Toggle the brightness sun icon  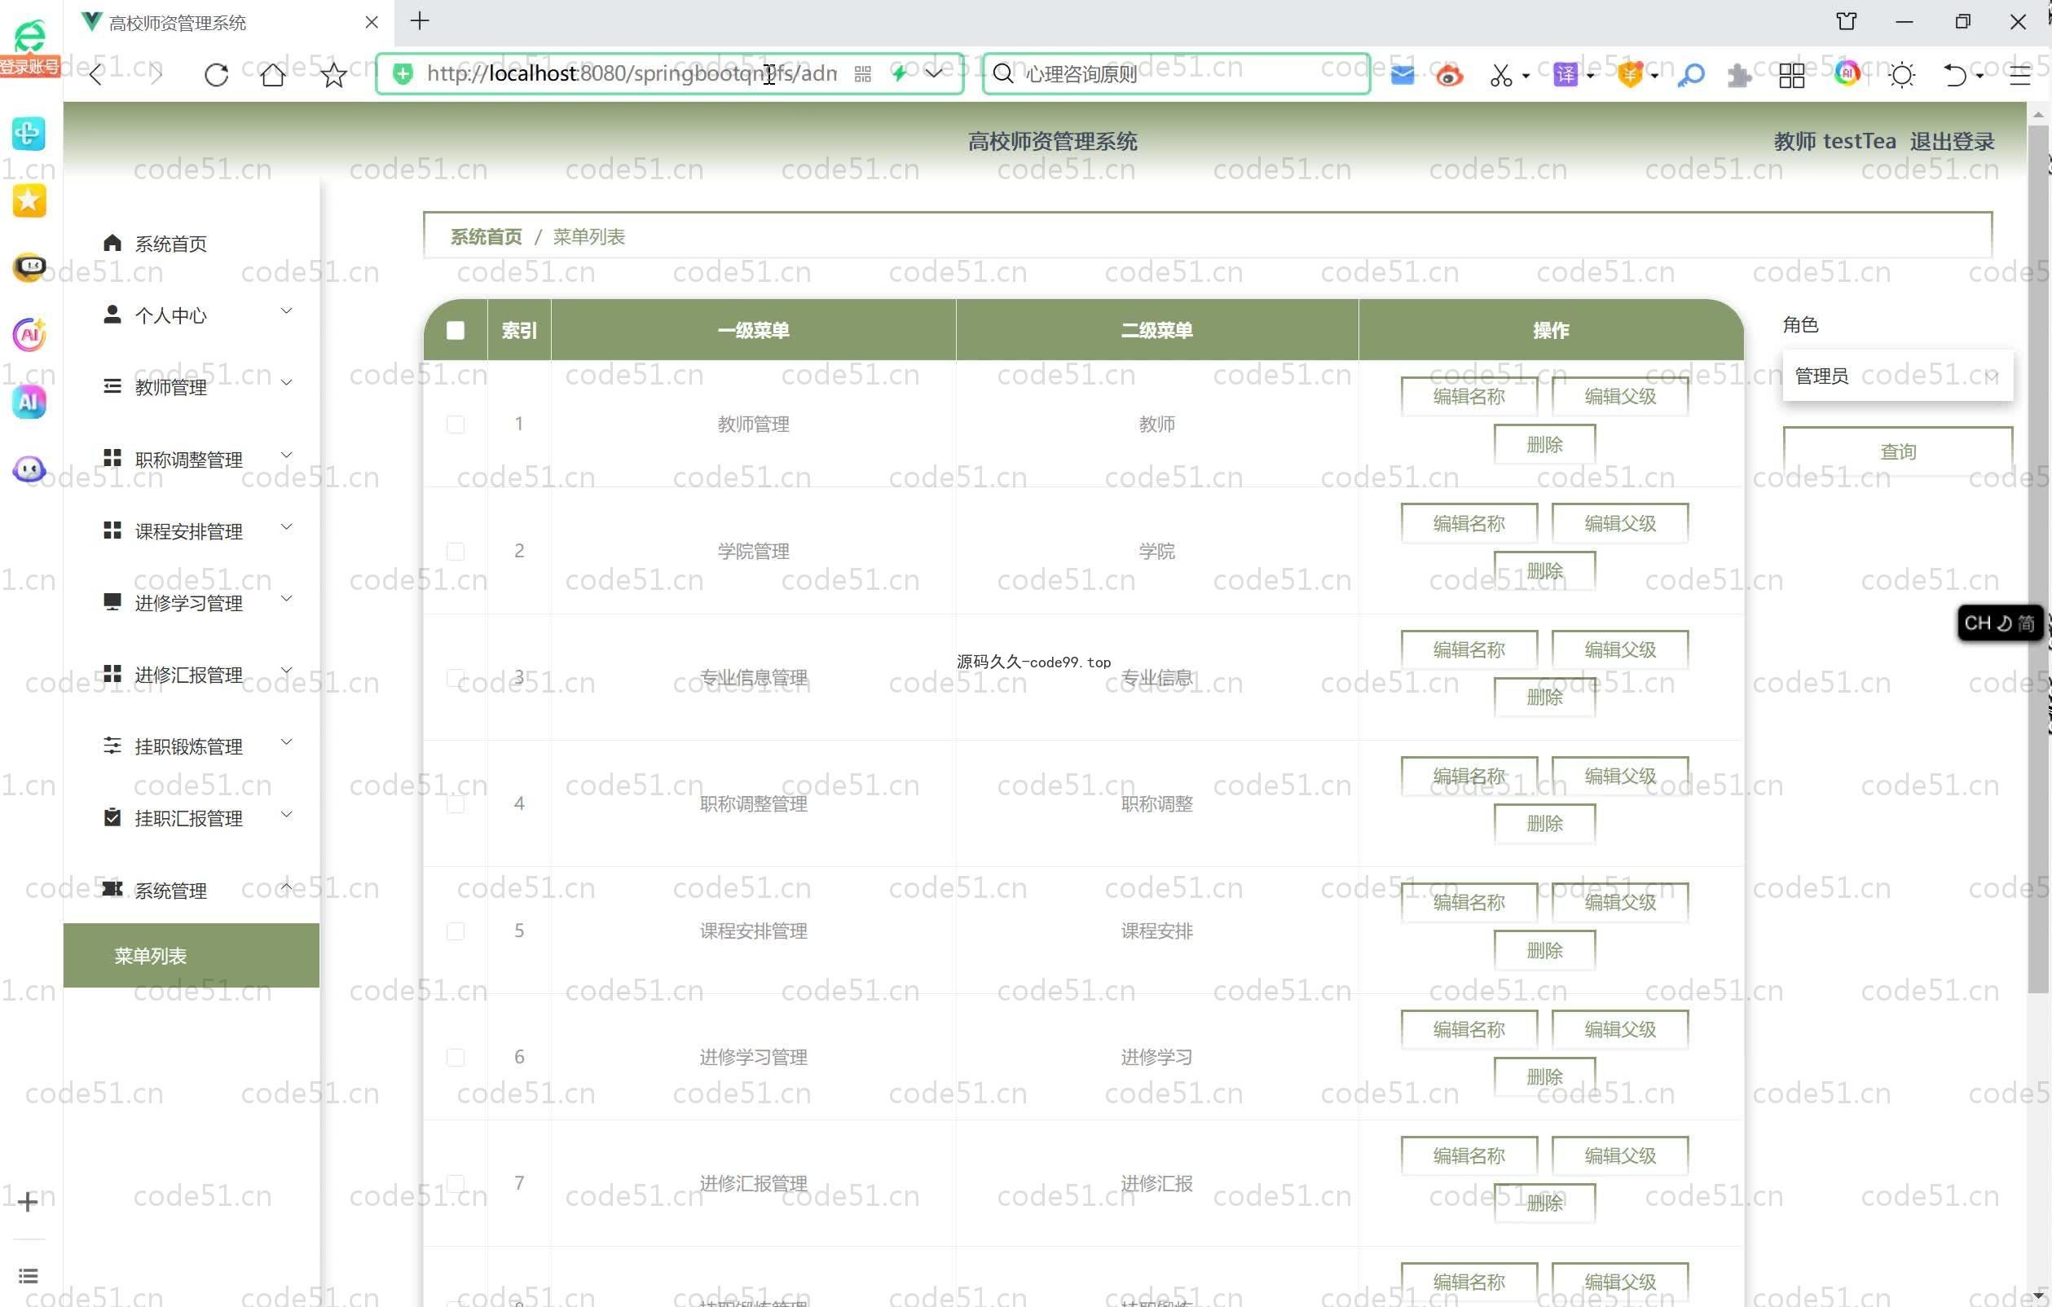(1901, 75)
